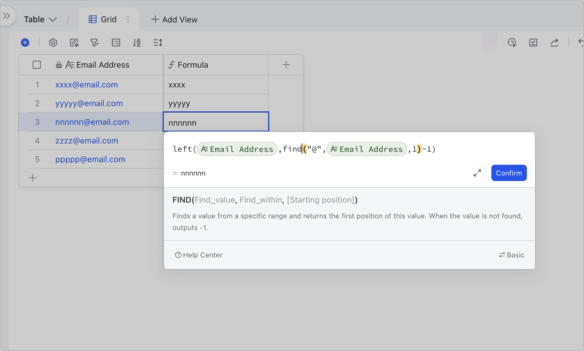584x351 pixels.
Task: Select the Grid view tab
Action: tap(103, 20)
